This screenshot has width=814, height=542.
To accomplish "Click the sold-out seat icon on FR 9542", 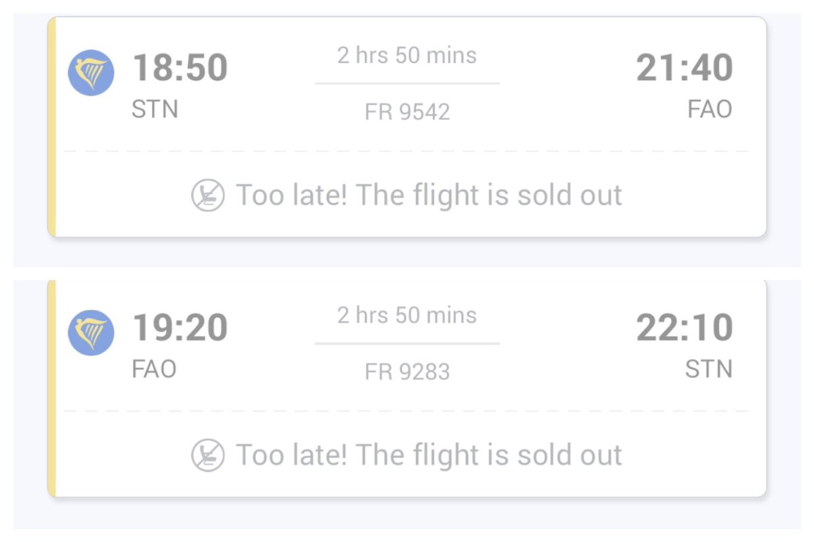I will tap(208, 195).
